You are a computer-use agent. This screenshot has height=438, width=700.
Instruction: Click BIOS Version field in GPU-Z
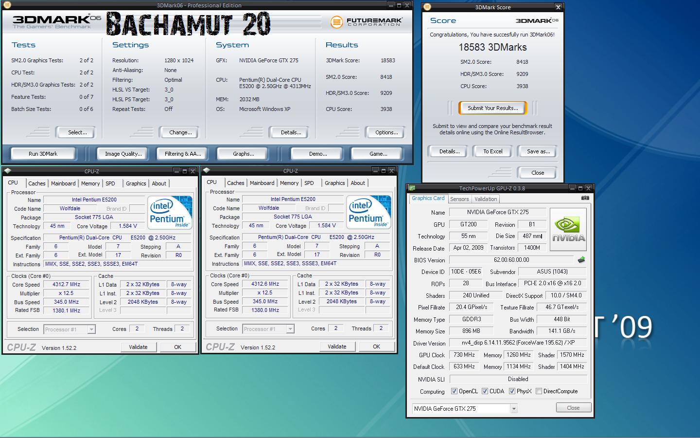[511, 260]
